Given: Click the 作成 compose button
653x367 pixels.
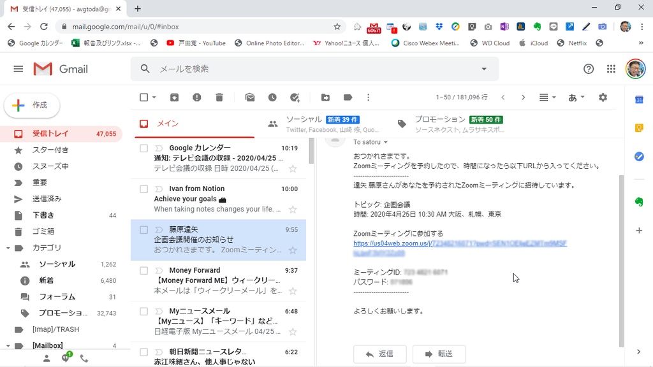Looking at the screenshot, I should [32, 105].
